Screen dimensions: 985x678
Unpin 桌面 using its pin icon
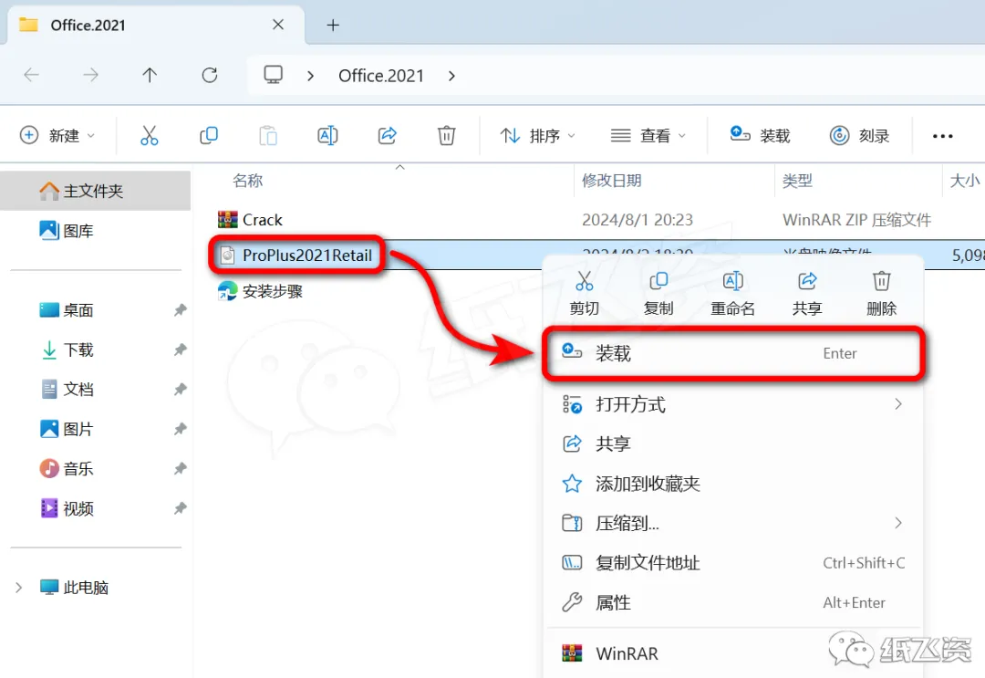pyautogui.click(x=181, y=309)
